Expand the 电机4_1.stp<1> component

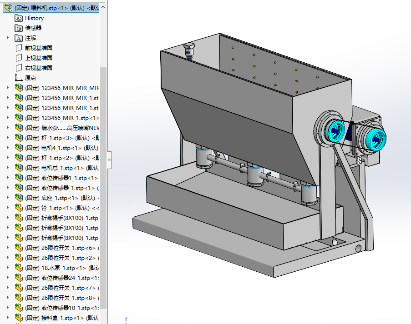click(8, 148)
